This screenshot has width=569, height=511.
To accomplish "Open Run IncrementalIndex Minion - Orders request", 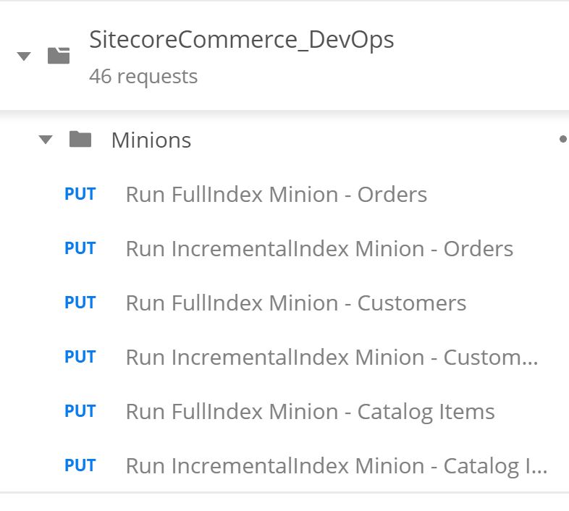I will 319,249.
